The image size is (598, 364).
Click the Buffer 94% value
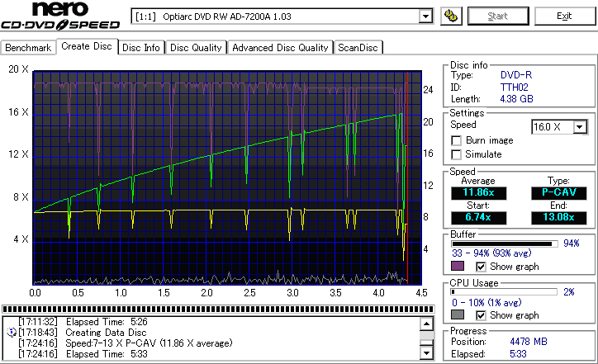click(x=572, y=243)
